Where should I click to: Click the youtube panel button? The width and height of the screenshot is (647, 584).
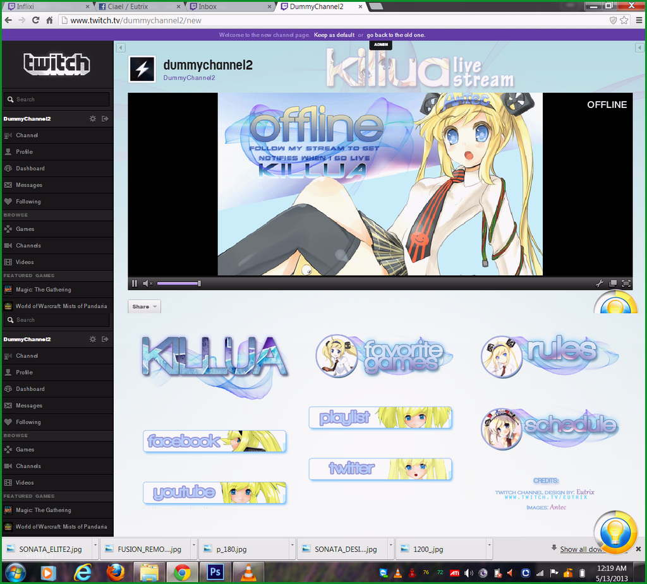click(215, 492)
